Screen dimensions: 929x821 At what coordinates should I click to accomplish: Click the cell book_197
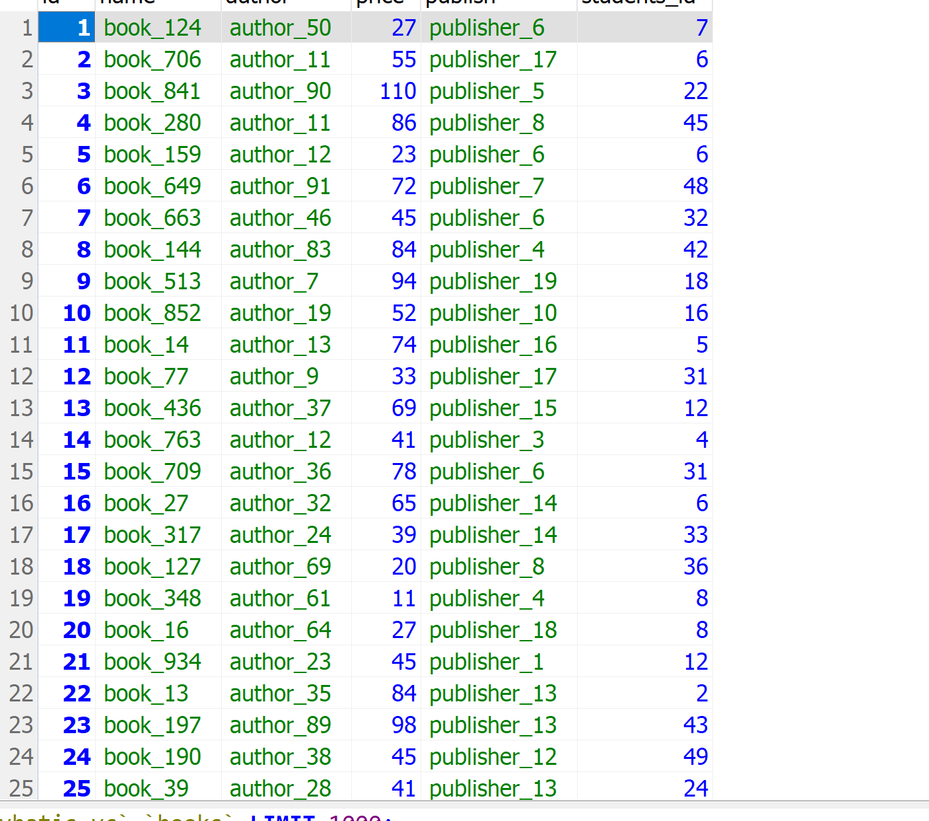(x=158, y=725)
